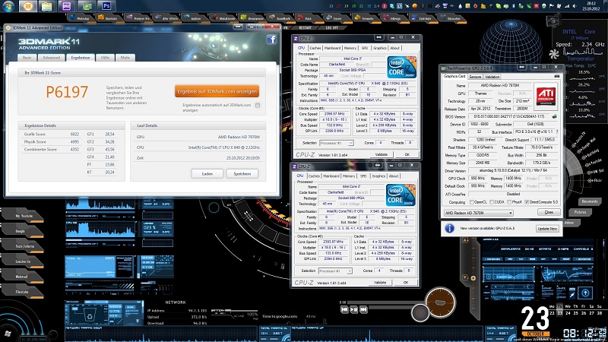Screen dimensions: 608x342
Task: Open the Mainboard tab in lower CPU-Z
Action: click(x=331, y=176)
